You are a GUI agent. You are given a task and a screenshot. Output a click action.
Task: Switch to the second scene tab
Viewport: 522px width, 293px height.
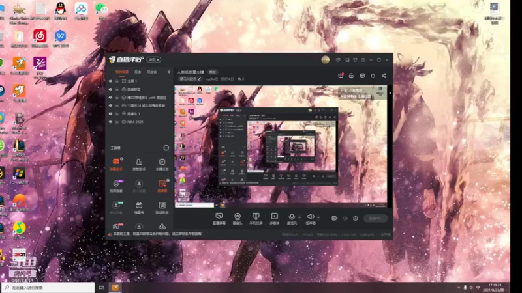click(x=138, y=72)
